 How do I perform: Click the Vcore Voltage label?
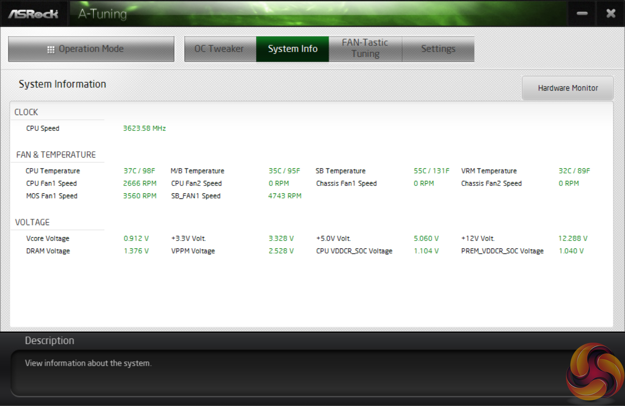pos(47,238)
